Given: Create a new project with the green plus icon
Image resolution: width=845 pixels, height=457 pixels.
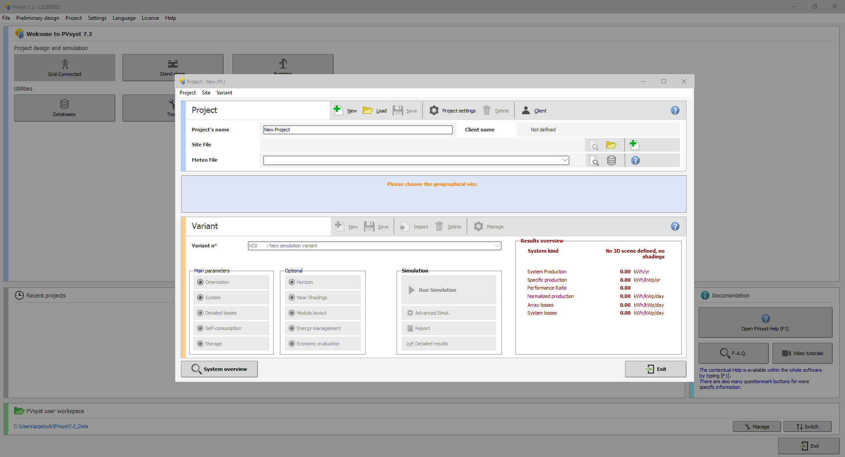Looking at the screenshot, I should point(338,110).
